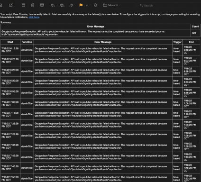Select start time 7/19/22 6:23:28 PM CDT

(10, 61)
